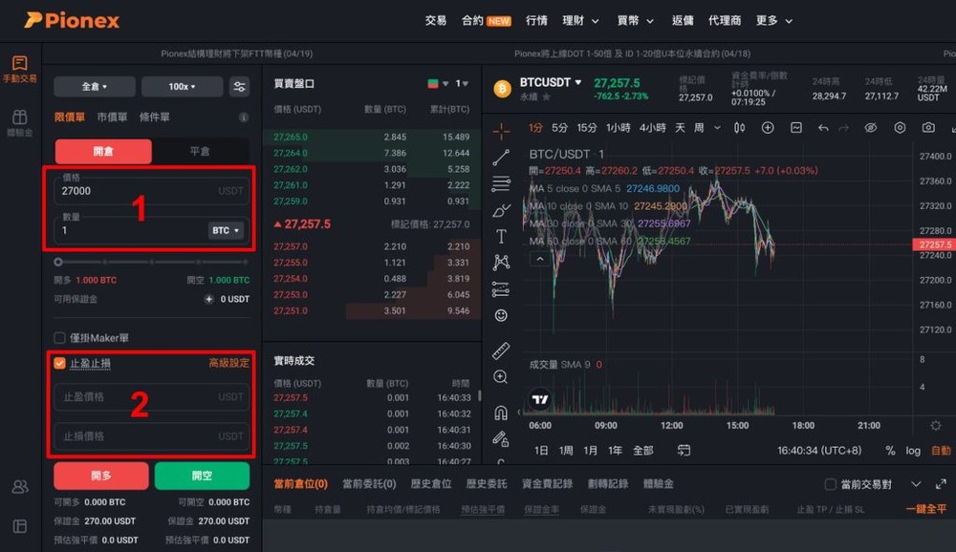This screenshot has width=956, height=552.
Task: Open chart settings gear in toolbar
Action: click(x=900, y=127)
